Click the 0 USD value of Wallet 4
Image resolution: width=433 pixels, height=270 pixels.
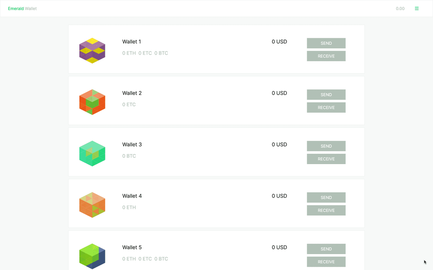click(x=279, y=196)
